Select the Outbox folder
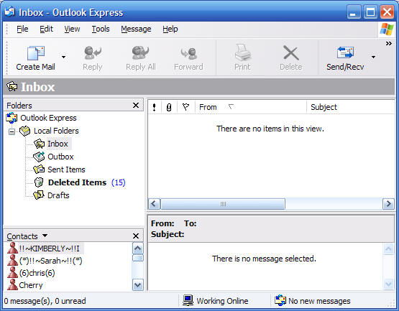Screen dimensions: 399x311 [60, 157]
